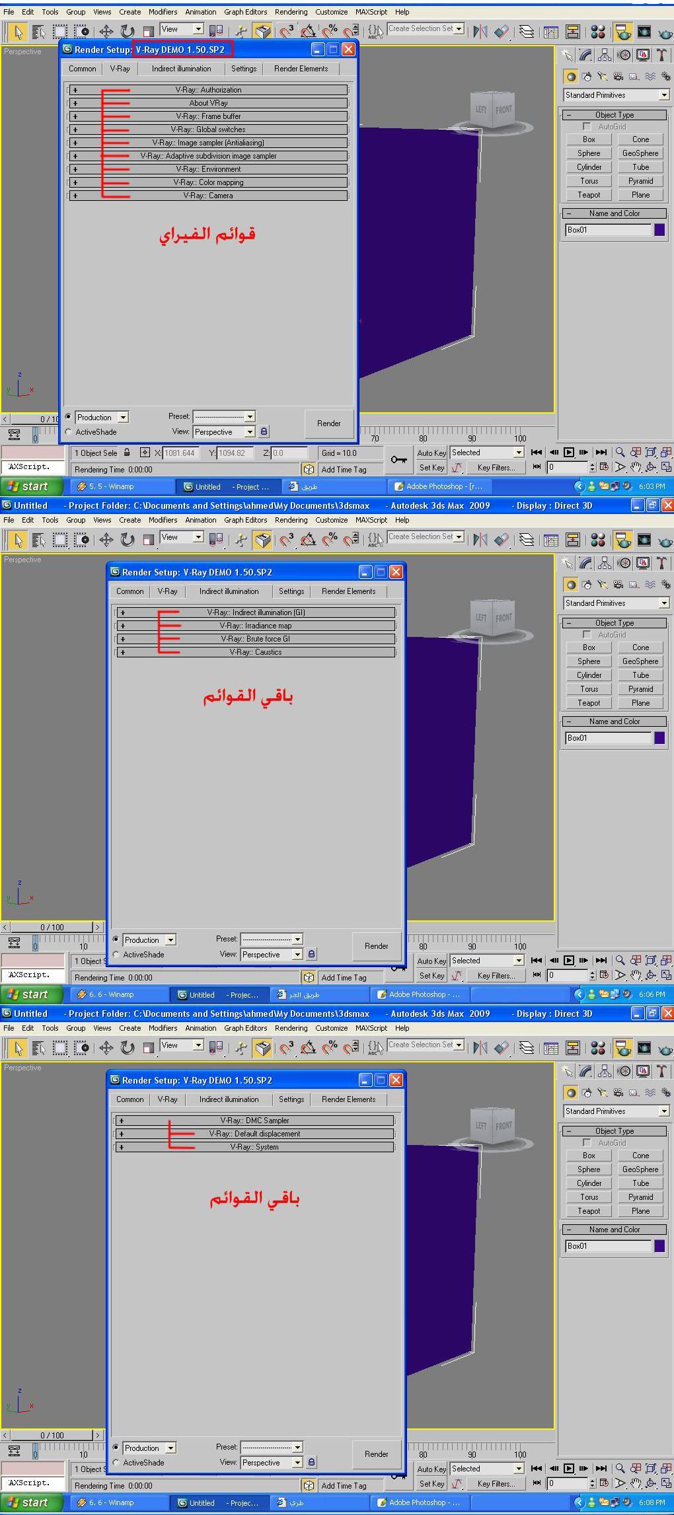This screenshot has height=1515, width=674.
Task: Open the Layer Manager in the bottom screenshot toolbar
Action: click(x=527, y=1047)
